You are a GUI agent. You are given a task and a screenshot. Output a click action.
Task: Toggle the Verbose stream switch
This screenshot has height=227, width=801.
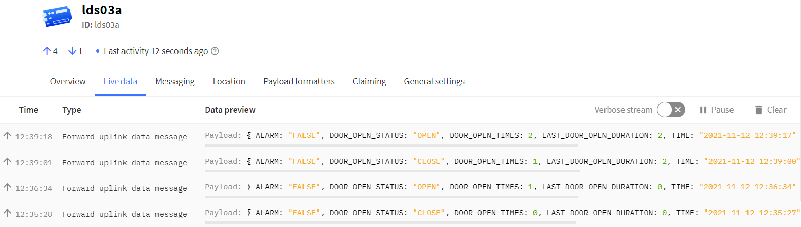671,110
